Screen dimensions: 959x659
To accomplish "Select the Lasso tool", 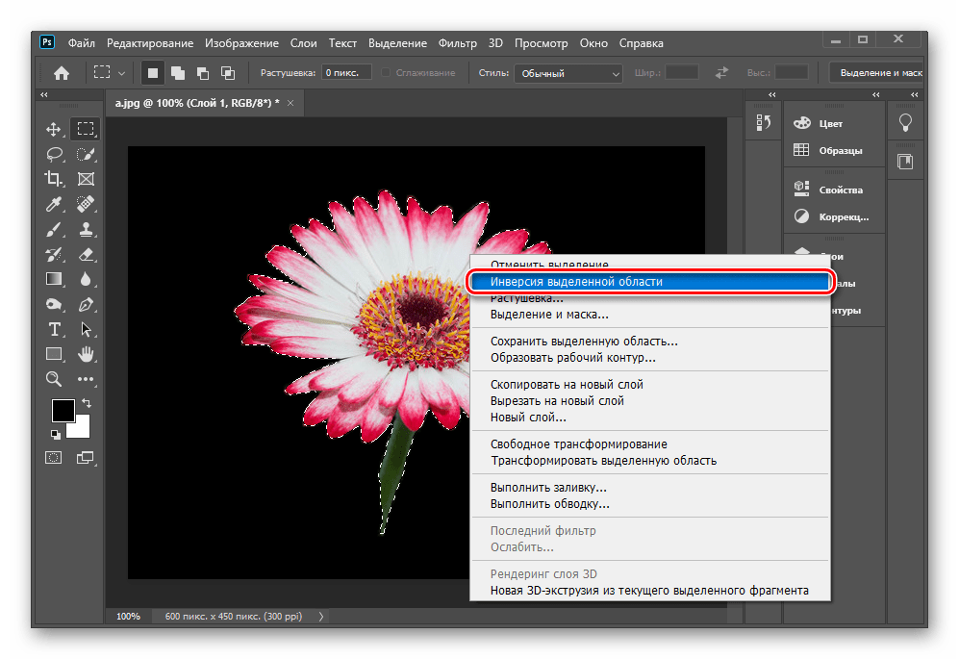I will 54,154.
